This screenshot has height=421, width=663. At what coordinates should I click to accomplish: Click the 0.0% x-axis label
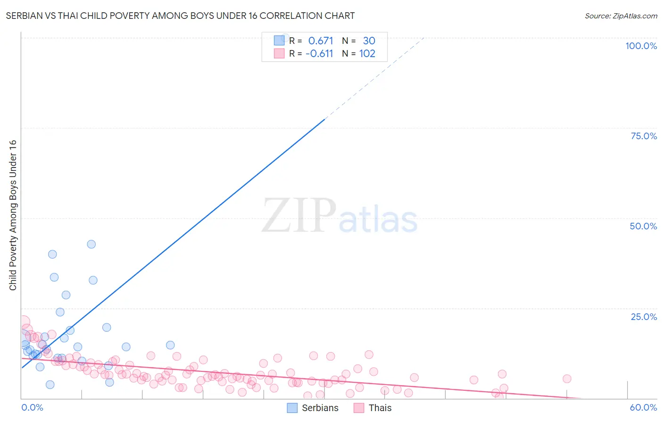pos(32,407)
